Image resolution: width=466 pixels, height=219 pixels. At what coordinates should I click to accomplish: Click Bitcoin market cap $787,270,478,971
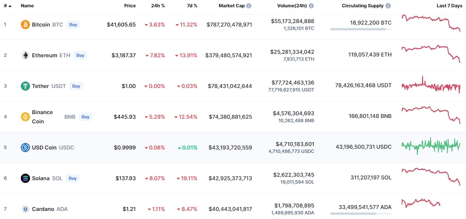pyautogui.click(x=230, y=25)
